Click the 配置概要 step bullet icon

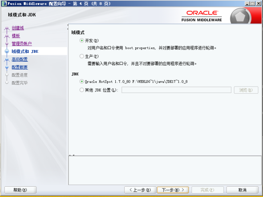(6, 67)
